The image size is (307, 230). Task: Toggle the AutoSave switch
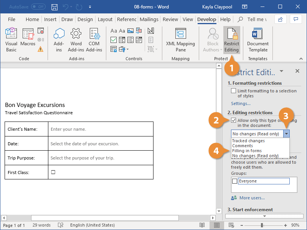pyautogui.click(x=38, y=7)
